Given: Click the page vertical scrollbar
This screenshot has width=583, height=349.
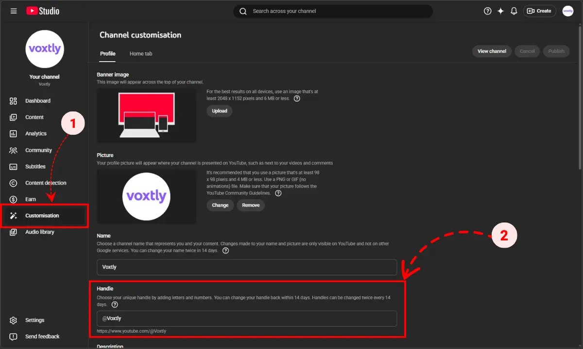Looking at the screenshot, I should pyautogui.click(x=580, y=97).
